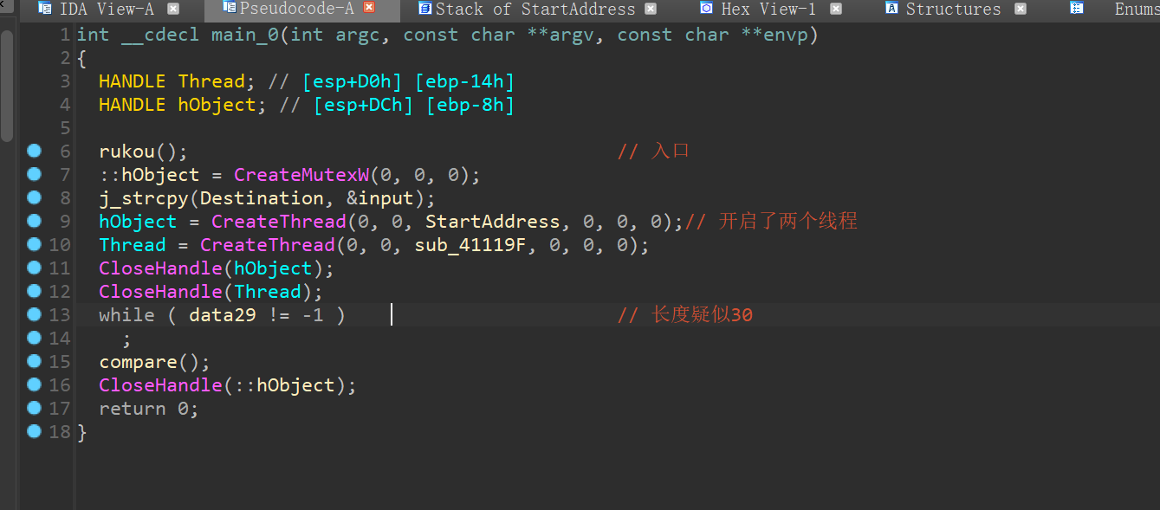The image size is (1160, 510).
Task: Click the Hex View-1 tab icon
Action: coord(706,9)
